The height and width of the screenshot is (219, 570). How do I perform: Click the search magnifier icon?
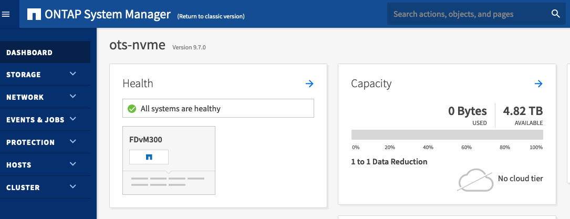[x=555, y=14]
